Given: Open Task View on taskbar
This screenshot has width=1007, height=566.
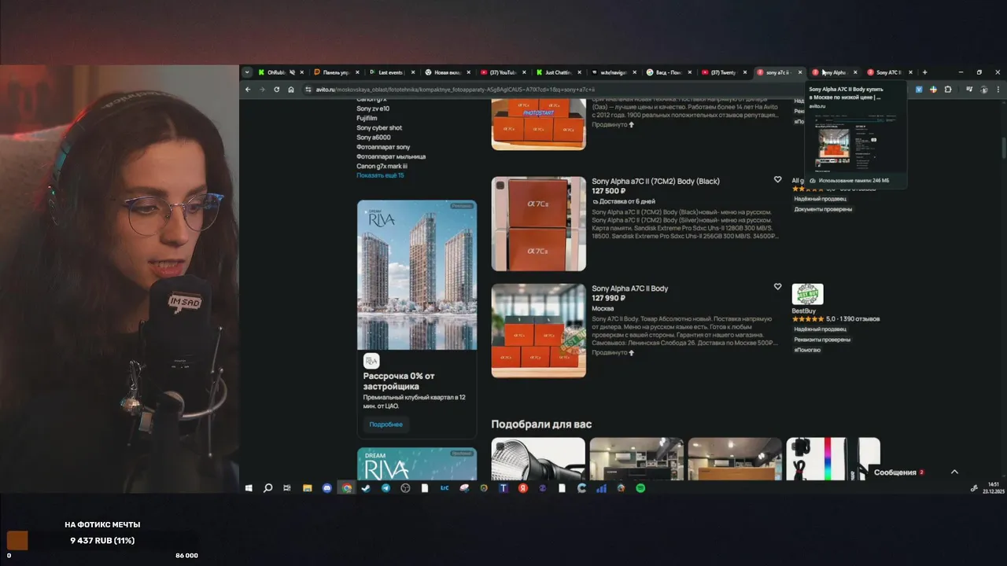Looking at the screenshot, I should (287, 488).
